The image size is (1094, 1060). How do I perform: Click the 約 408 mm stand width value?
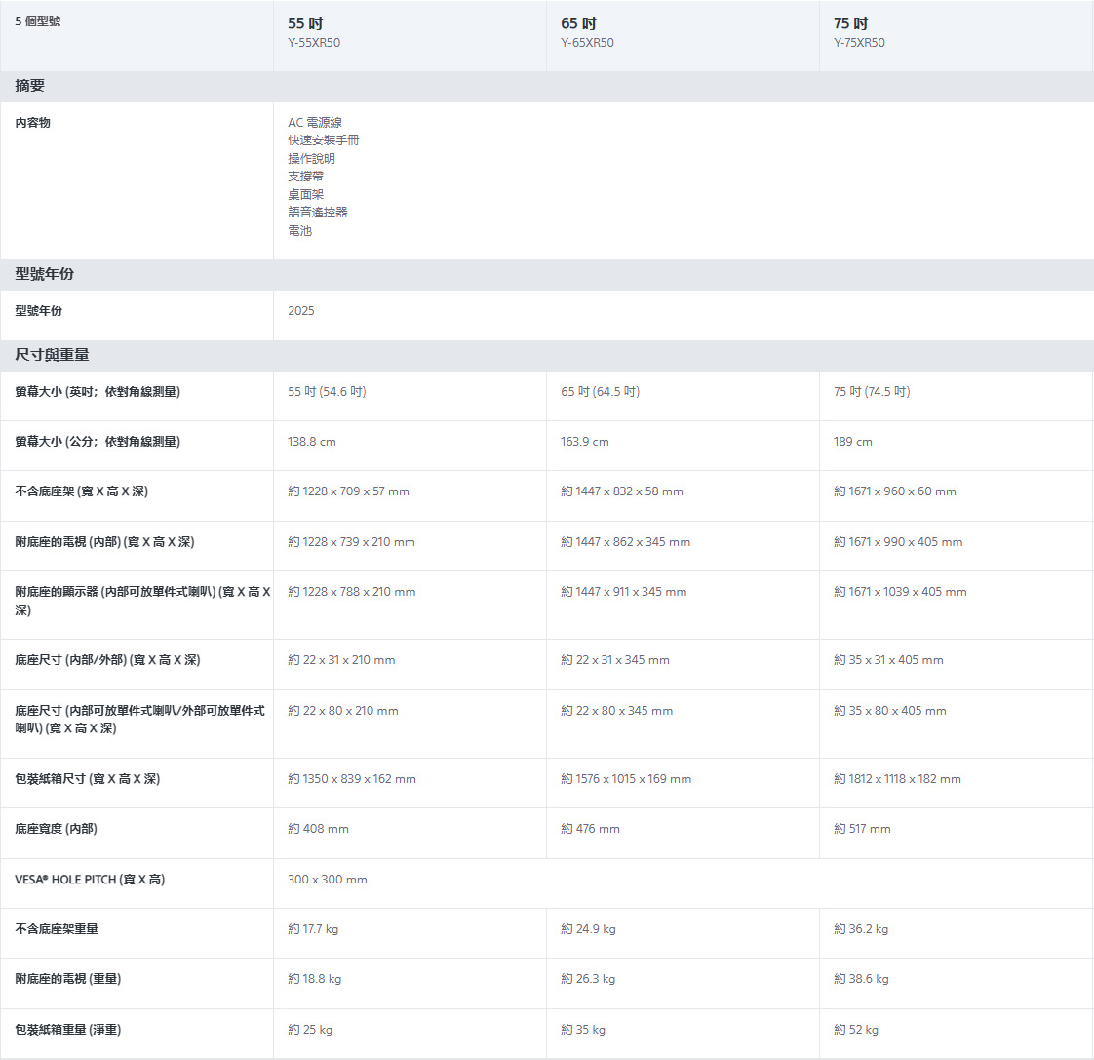[x=318, y=829]
